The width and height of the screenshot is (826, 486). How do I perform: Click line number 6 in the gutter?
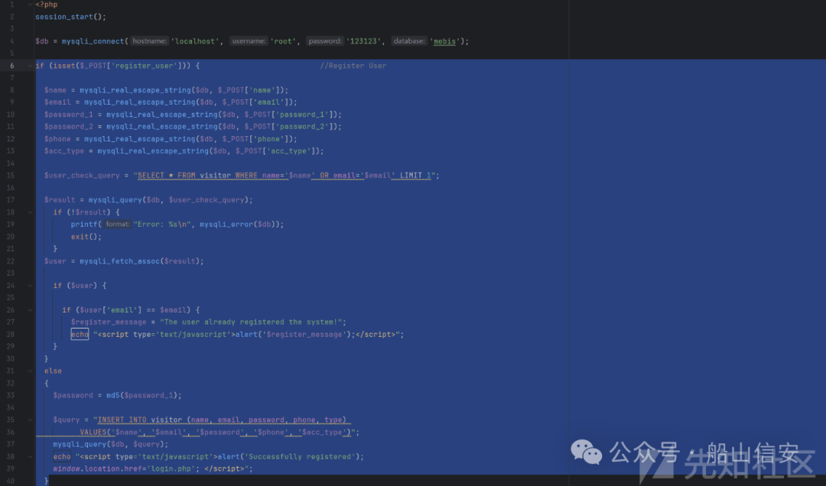pyautogui.click(x=12, y=66)
